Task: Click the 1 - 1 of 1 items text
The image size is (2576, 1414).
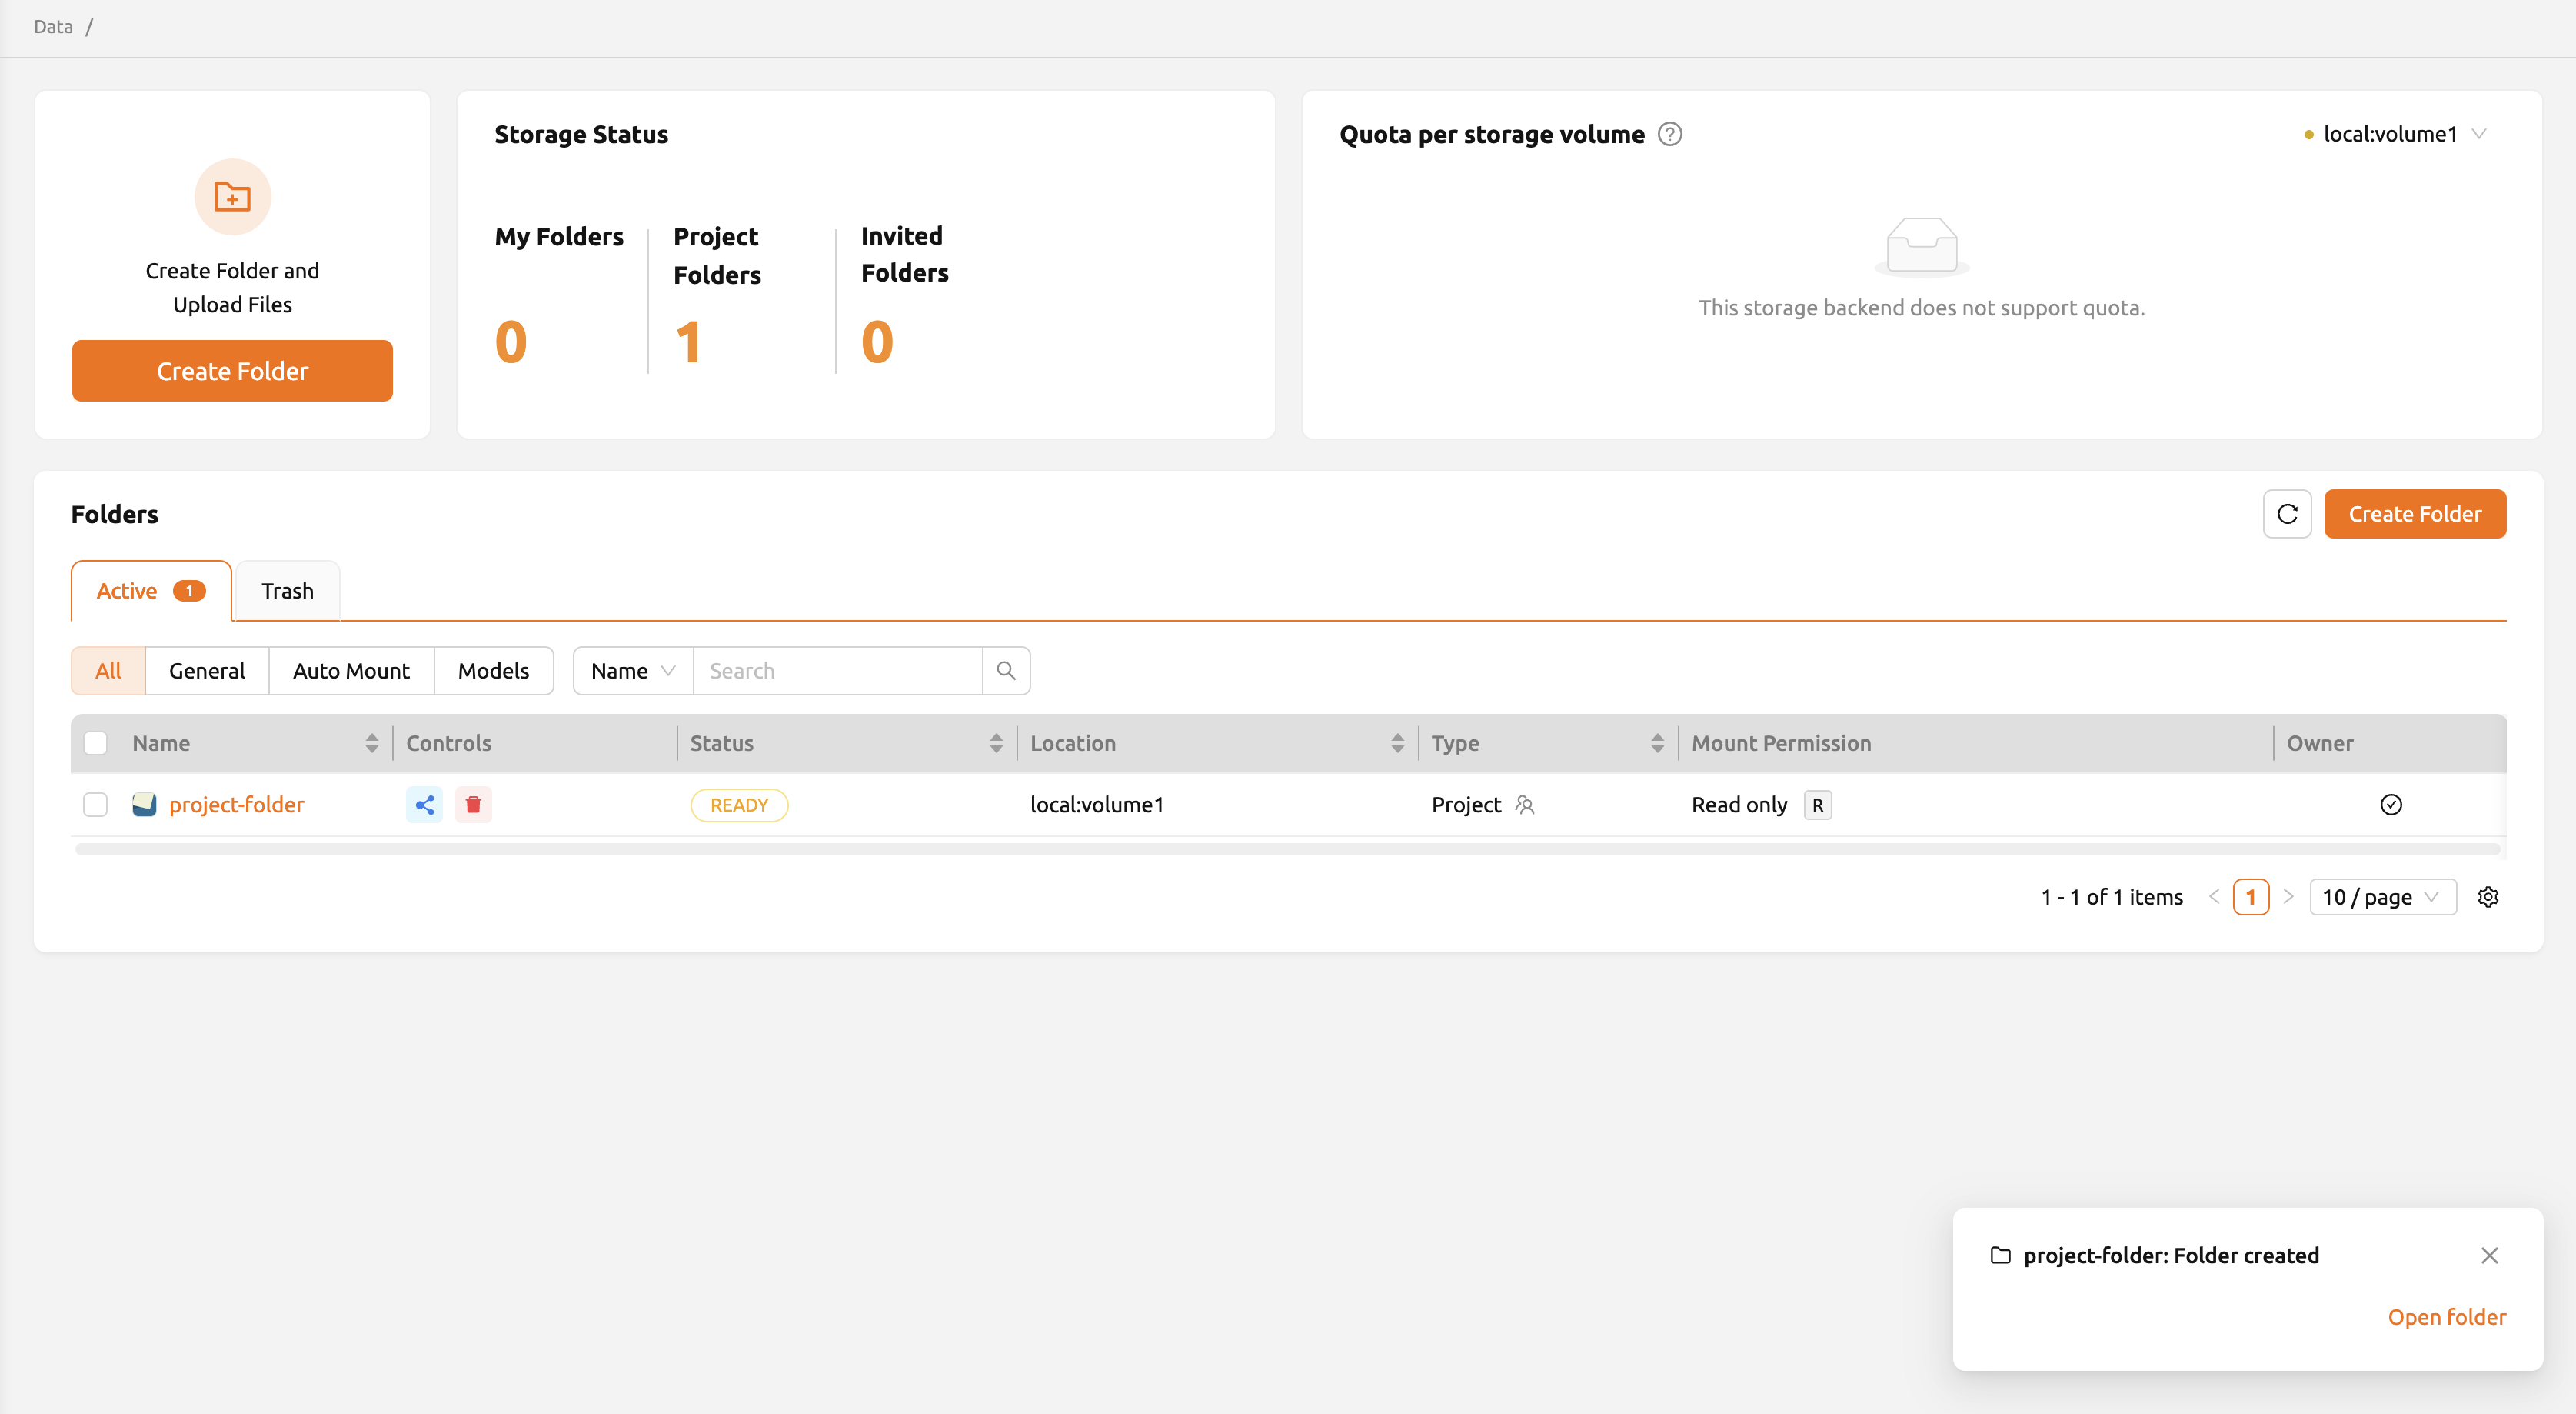Action: pyautogui.click(x=2112, y=896)
